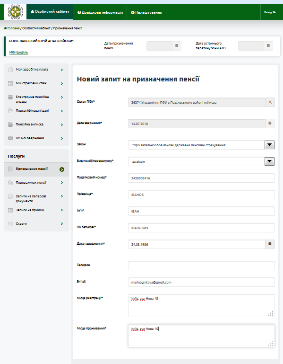Viewport: 283px width, 364px height.
Task: Switch to the Налаштування tab
Action: tap(146, 12)
